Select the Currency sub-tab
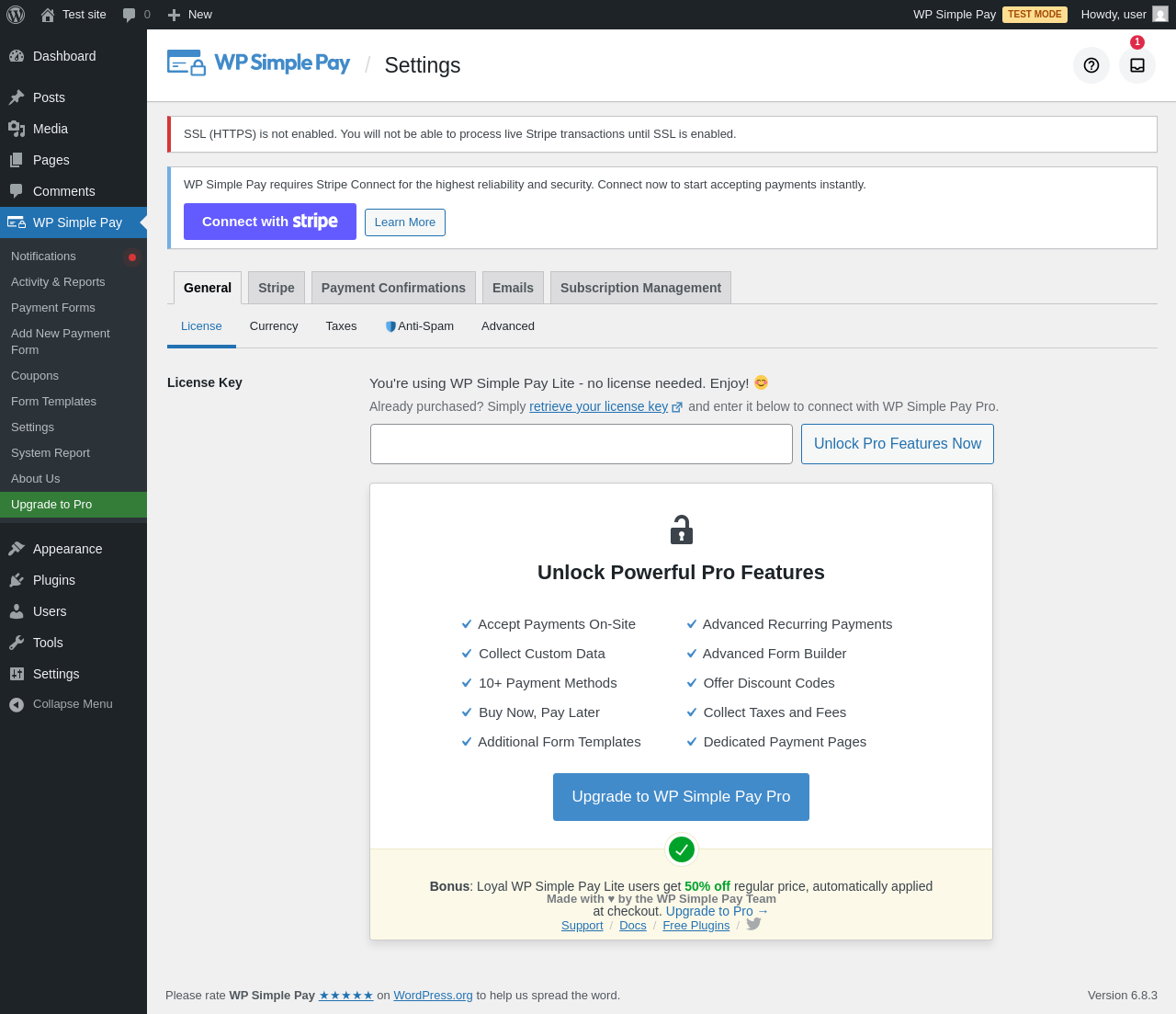This screenshot has height=1014, width=1176. click(274, 326)
